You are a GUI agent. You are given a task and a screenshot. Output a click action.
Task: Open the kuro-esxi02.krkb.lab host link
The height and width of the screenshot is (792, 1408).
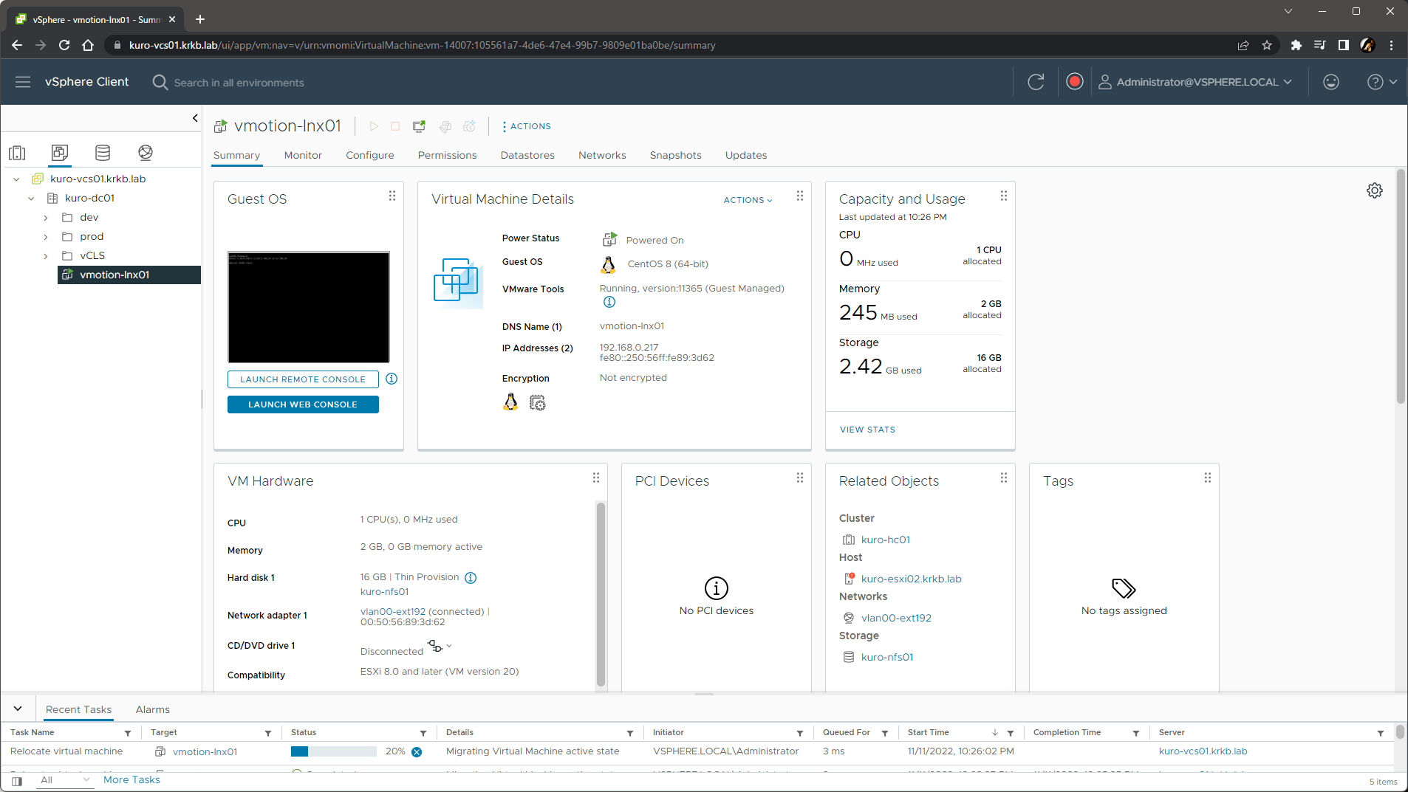(x=911, y=579)
